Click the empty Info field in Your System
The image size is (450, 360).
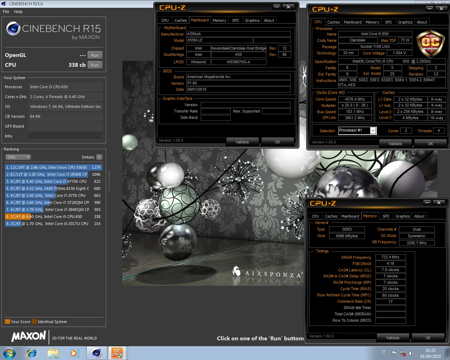(65, 136)
